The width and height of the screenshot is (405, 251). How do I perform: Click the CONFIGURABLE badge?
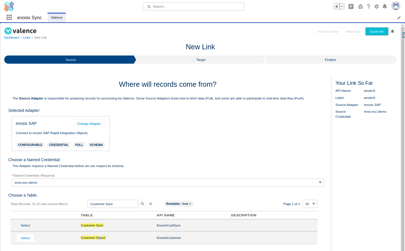[30, 145]
